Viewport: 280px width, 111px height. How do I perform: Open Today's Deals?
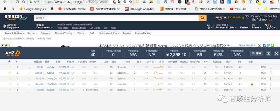coord(79,28)
